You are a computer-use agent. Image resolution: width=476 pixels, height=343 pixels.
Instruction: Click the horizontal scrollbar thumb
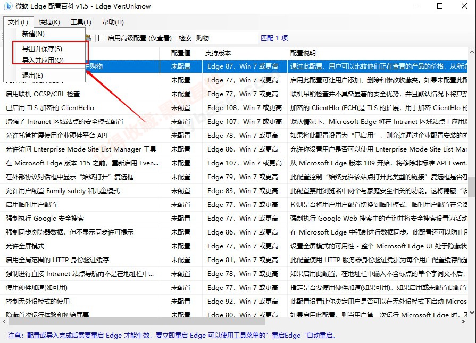tap(137, 321)
